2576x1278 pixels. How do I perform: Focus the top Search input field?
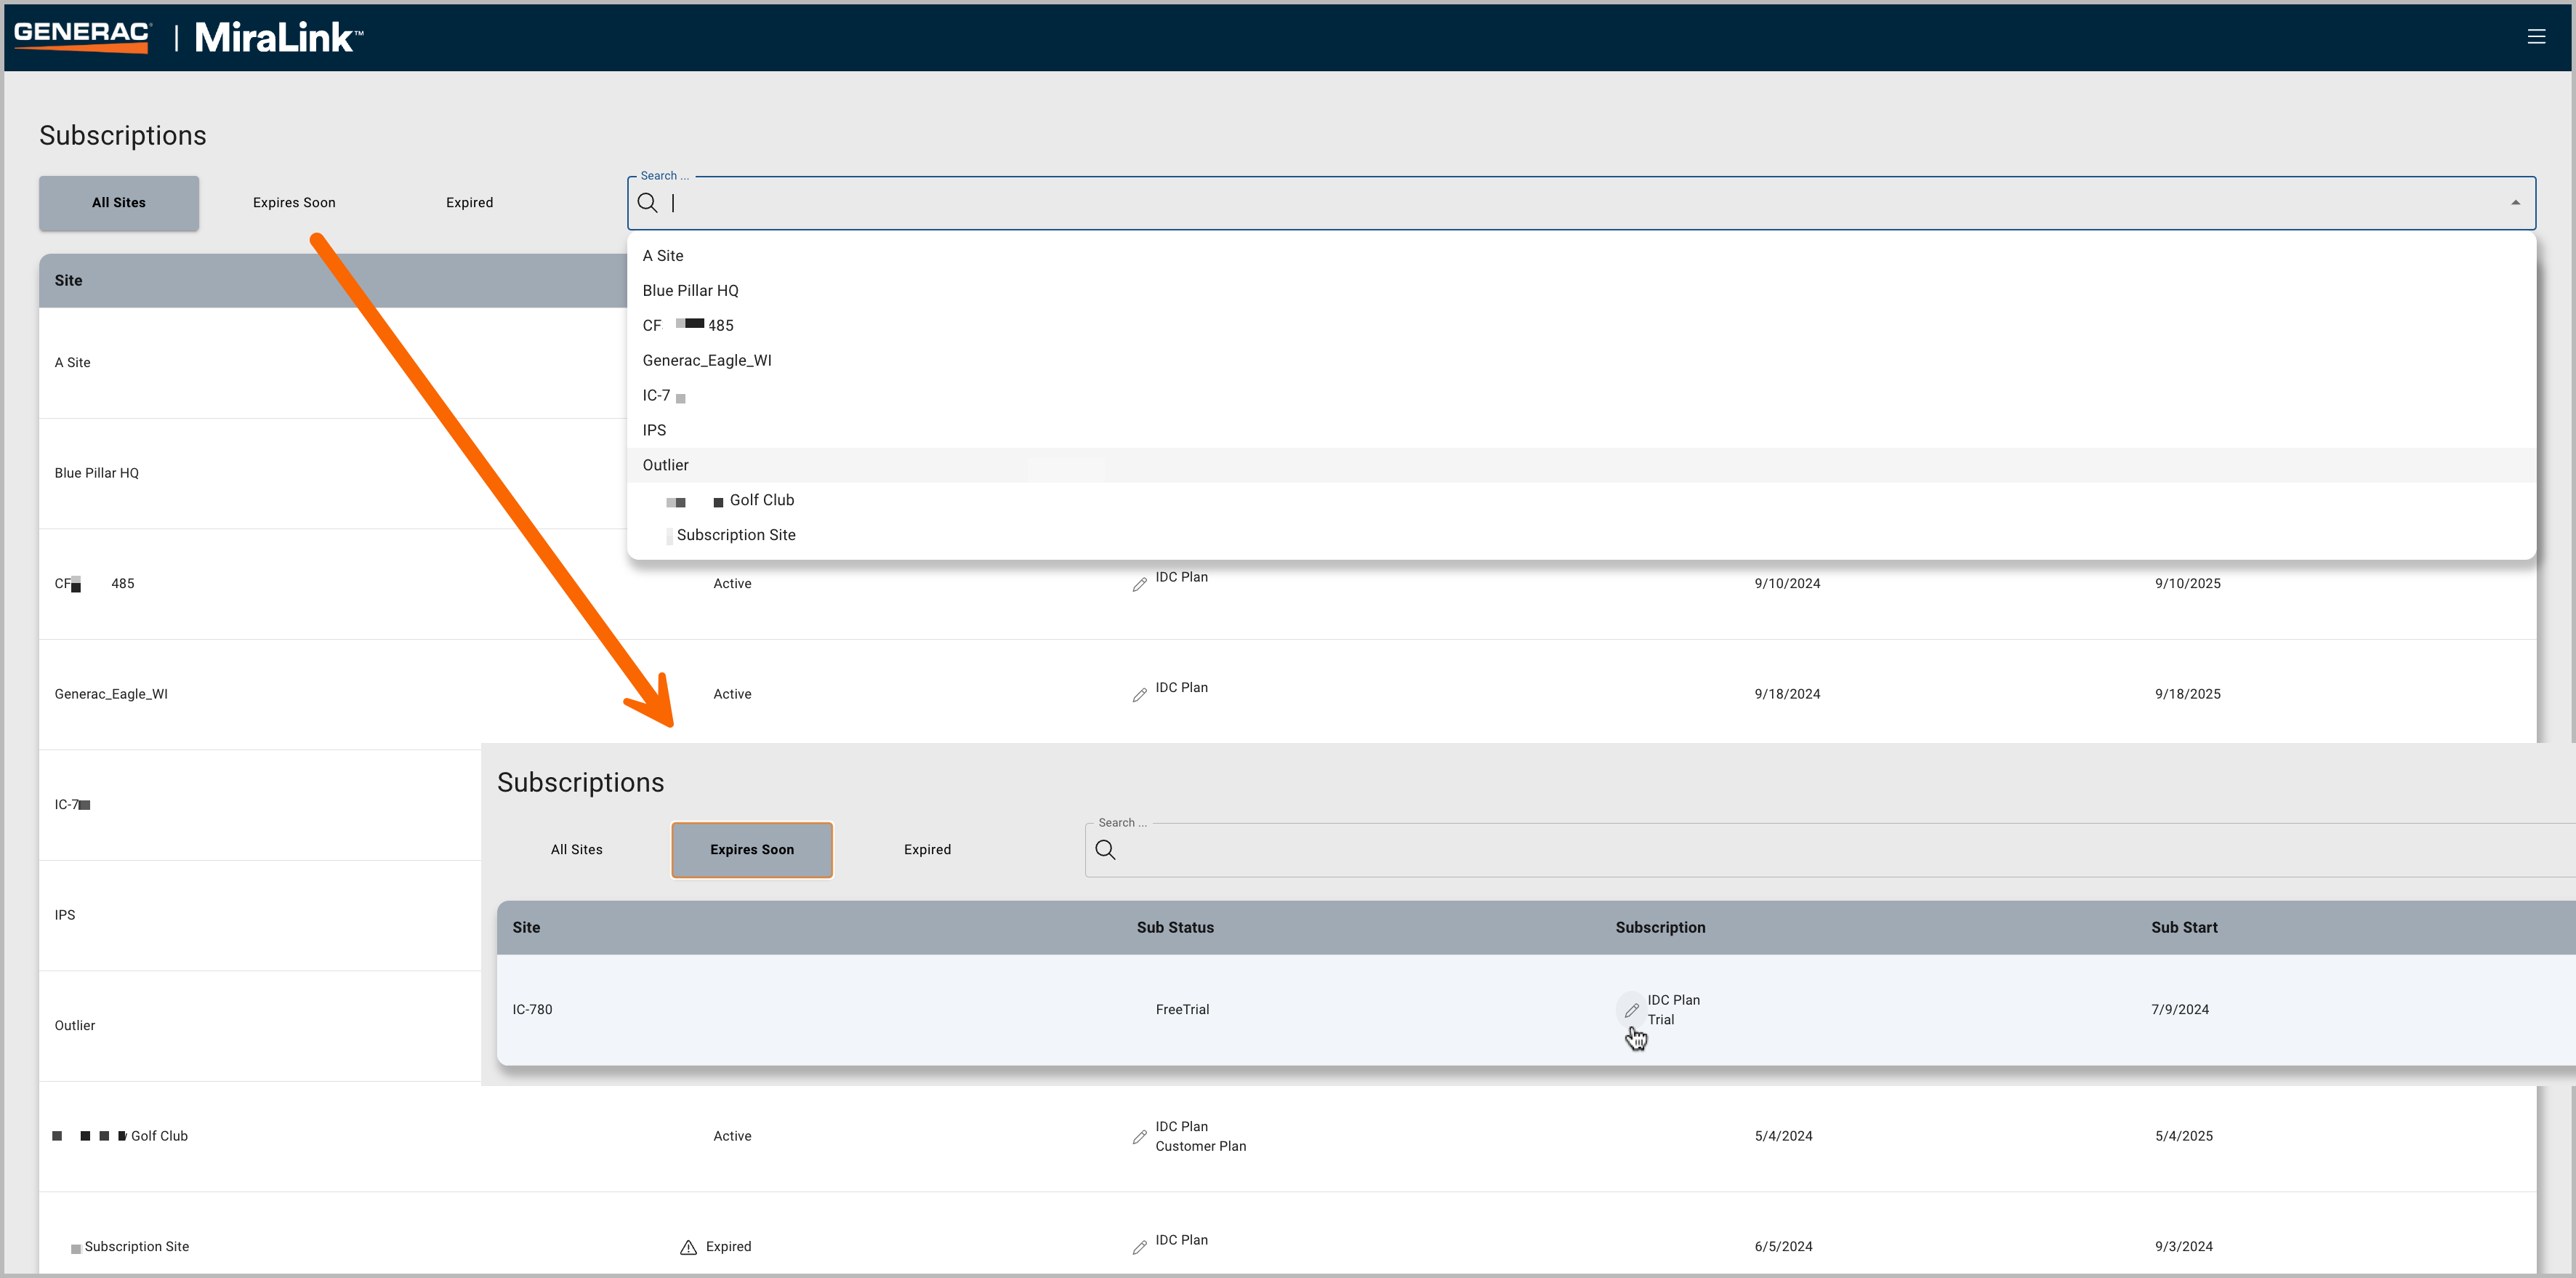(1580, 203)
